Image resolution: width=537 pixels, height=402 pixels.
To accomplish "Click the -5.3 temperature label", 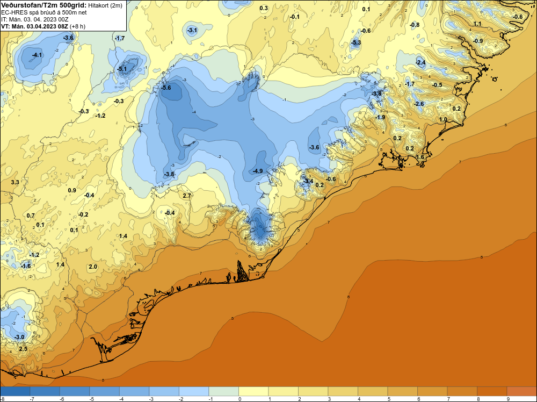I will (356, 42).
